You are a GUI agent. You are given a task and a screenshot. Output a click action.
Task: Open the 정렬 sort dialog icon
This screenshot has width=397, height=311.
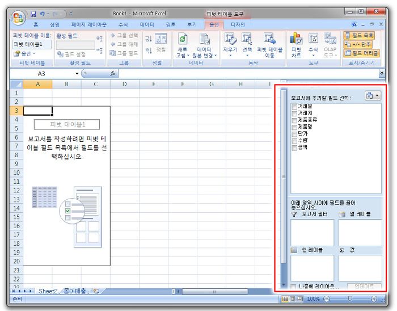pyautogui.click(x=161, y=39)
